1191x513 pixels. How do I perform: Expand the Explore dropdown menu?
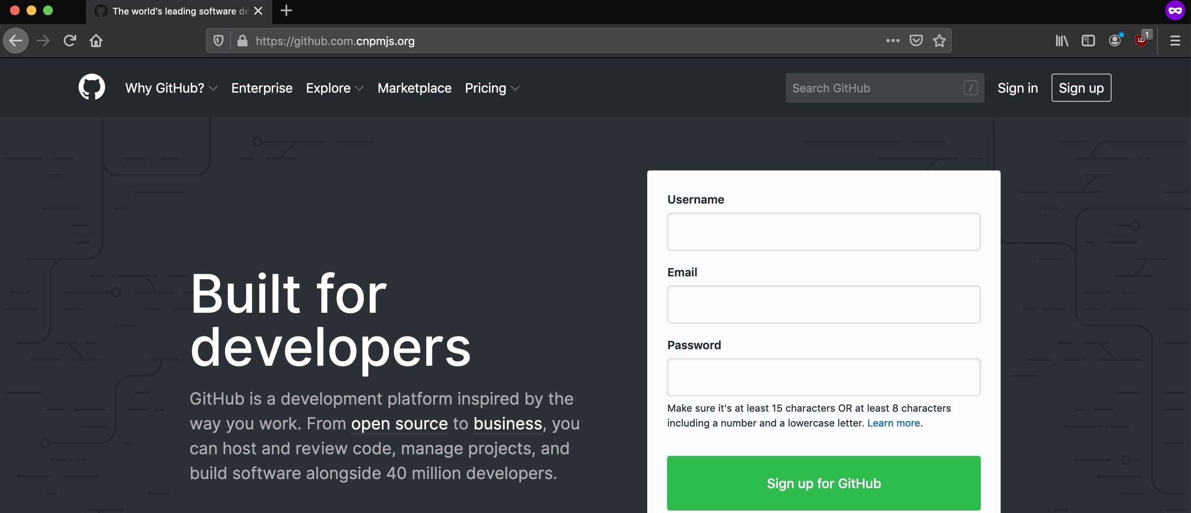click(335, 88)
